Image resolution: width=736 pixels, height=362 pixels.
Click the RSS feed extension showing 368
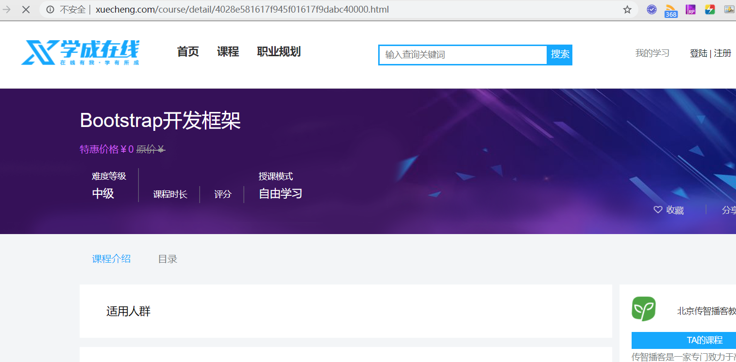671,9
